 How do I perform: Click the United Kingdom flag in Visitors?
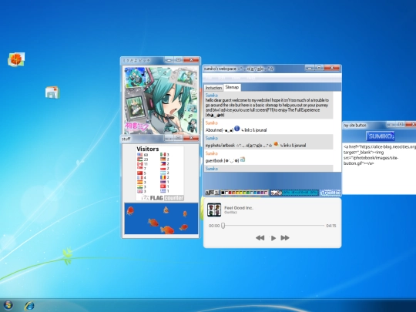point(139,191)
